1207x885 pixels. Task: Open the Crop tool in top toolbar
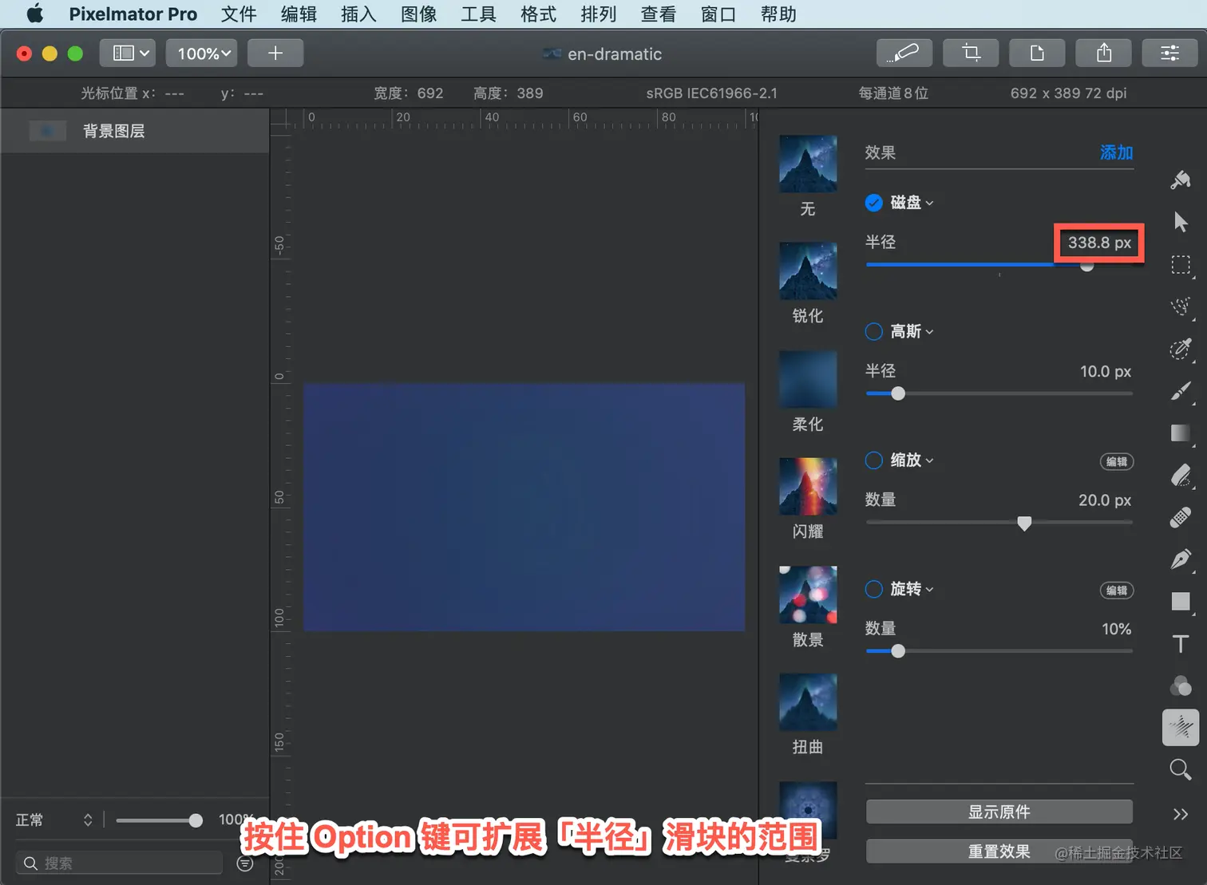tap(971, 53)
